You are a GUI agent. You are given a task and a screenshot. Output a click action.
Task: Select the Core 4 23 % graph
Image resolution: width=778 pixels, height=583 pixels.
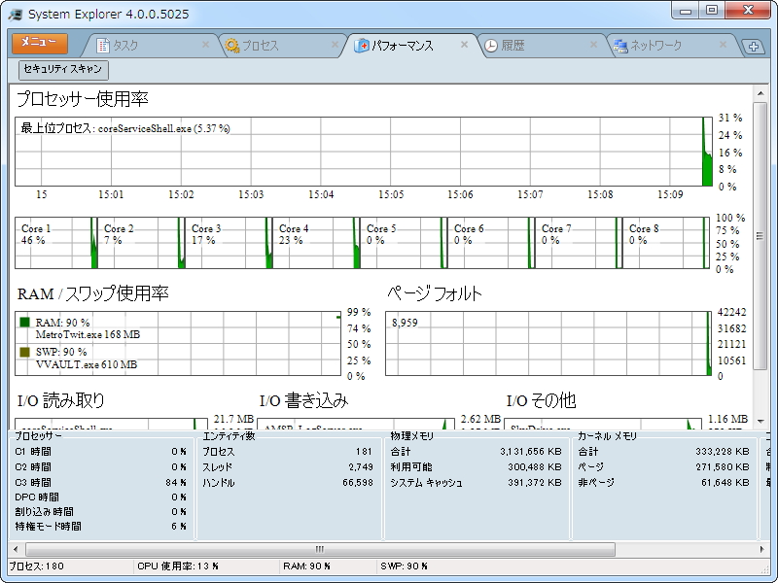pyautogui.click(x=317, y=243)
